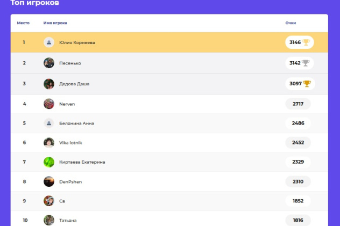Image resolution: width=340 pixels, height=226 pixels.
Task: Click the 2486 score badge
Action: tap(298, 123)
